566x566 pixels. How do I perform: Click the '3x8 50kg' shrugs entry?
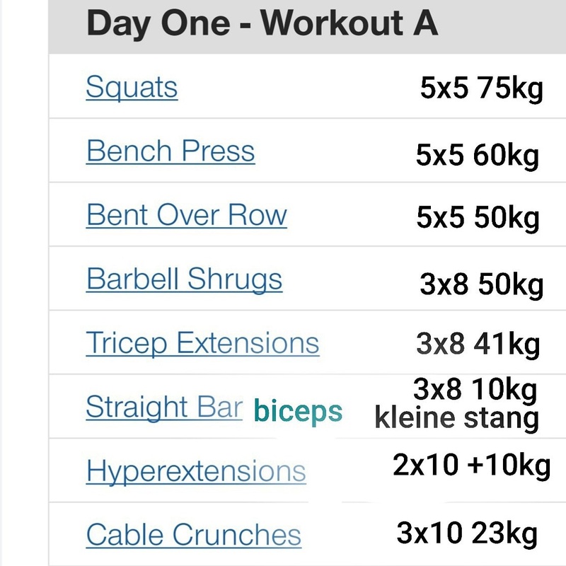tap(481, 284)
